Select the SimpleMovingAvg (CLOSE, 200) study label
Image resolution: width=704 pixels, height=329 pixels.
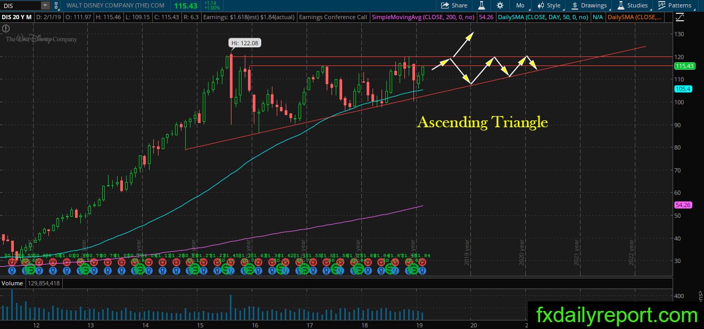(x=424, y=17)
